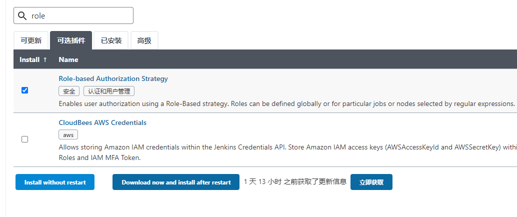
Task: Switch to the 可更新 tab
Action: click(31, 40)
